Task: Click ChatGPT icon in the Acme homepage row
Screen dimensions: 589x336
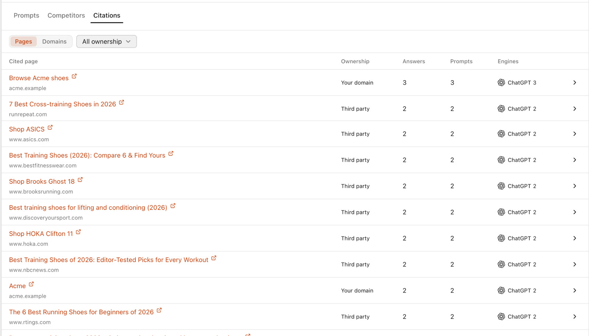Action: tap(501, 290)
